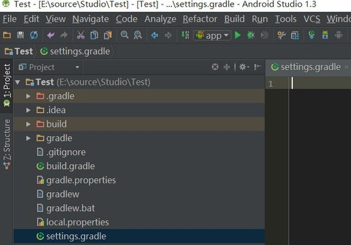The image size is (351, 245).
Task: Open the Run menu
Action: tap(259, 19)
